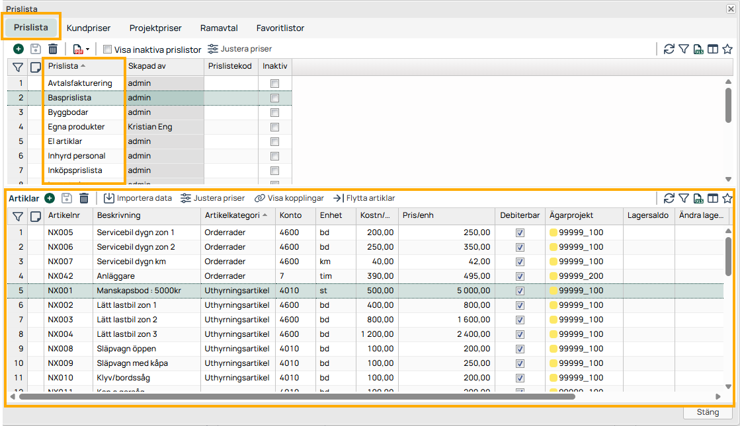Uncheck Debiterbar for article NX001
The width and height of the screenshot is (740, 426).
pos(520,291)
